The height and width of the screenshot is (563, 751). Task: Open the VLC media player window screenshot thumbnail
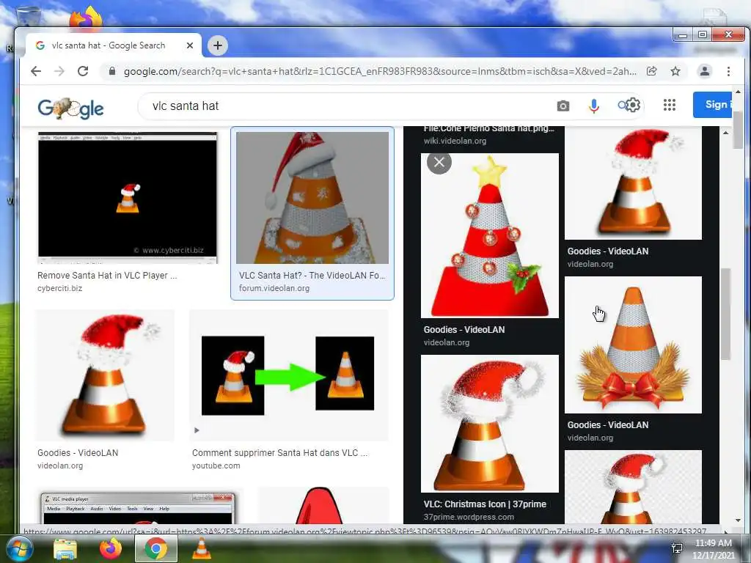pos(138,507)
